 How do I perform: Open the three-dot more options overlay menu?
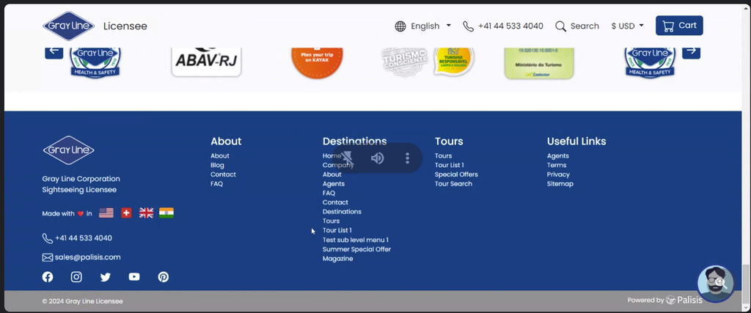coord(407,158)
